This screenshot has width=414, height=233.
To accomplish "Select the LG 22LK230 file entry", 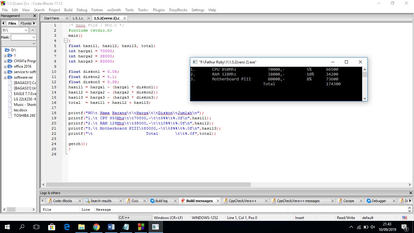I will coord(25,99).
